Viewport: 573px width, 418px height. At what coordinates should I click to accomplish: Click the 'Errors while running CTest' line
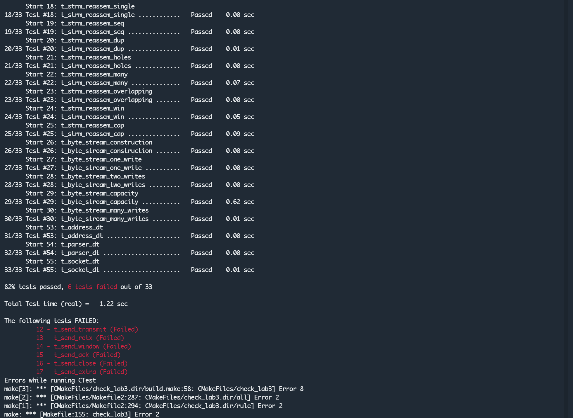pyautogui.click(x=50, y=380)
